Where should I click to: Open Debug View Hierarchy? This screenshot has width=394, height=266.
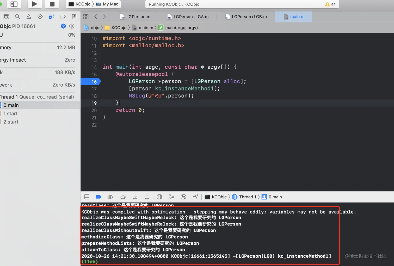pyautogui.click(x=159, y=197)
